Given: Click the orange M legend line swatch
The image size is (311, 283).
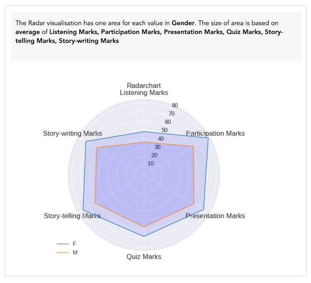Looking at the screenshot, I should [x=63, y=252].
